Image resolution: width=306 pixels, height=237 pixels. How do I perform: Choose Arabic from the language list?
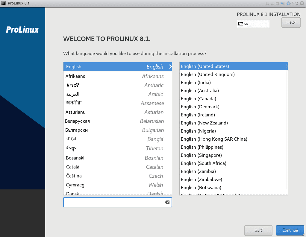118,94
